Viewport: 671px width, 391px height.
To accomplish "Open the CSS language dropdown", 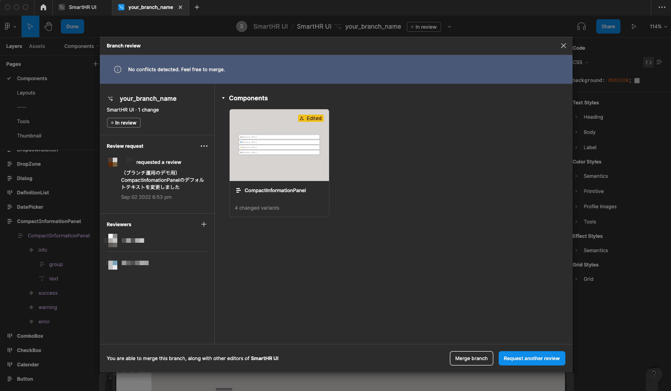I will pos(581,62).
